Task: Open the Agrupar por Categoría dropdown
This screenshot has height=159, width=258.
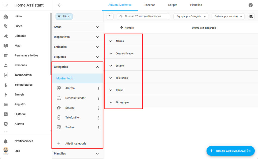Action: pos(191,17)
